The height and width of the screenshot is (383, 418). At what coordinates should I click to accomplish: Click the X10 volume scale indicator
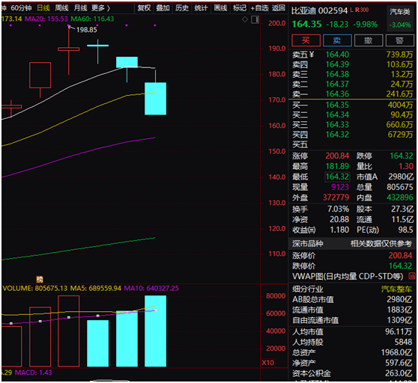point(267,363)
